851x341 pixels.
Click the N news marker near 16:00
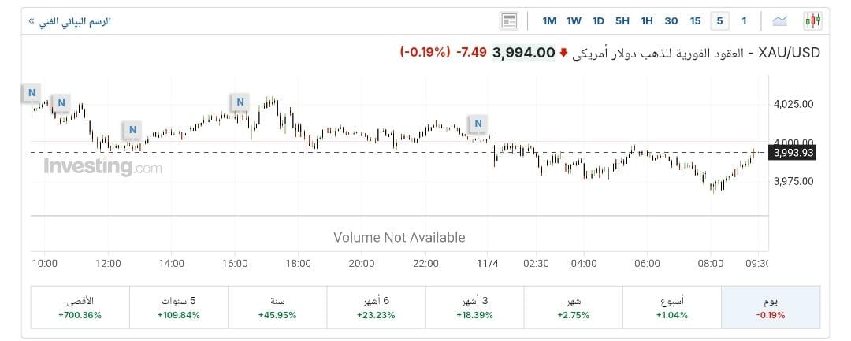pyautogui.click(x=240, y=102)
